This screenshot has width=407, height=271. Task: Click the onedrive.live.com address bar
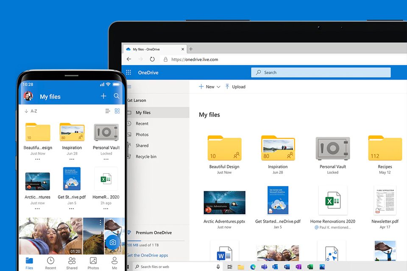pos(195,59)
